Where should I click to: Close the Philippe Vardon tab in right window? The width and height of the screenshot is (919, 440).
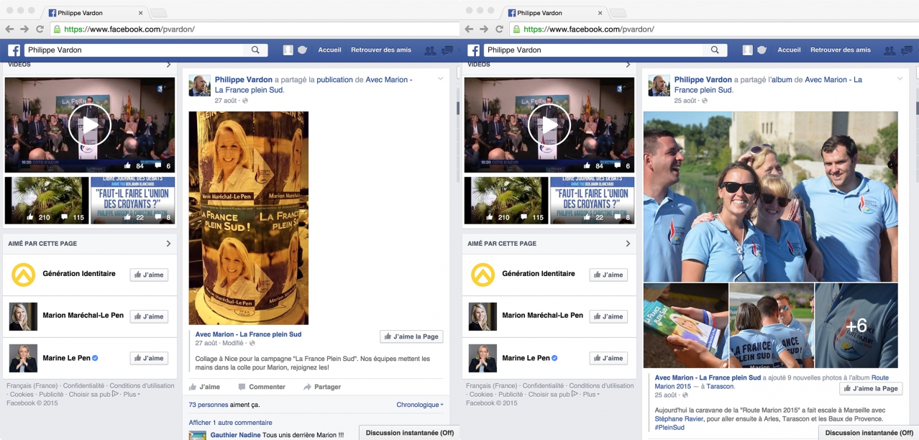click(600, 13)
